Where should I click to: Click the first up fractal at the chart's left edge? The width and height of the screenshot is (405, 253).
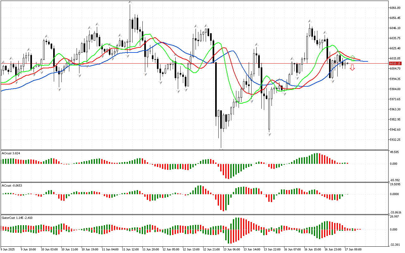coord(3,62)
